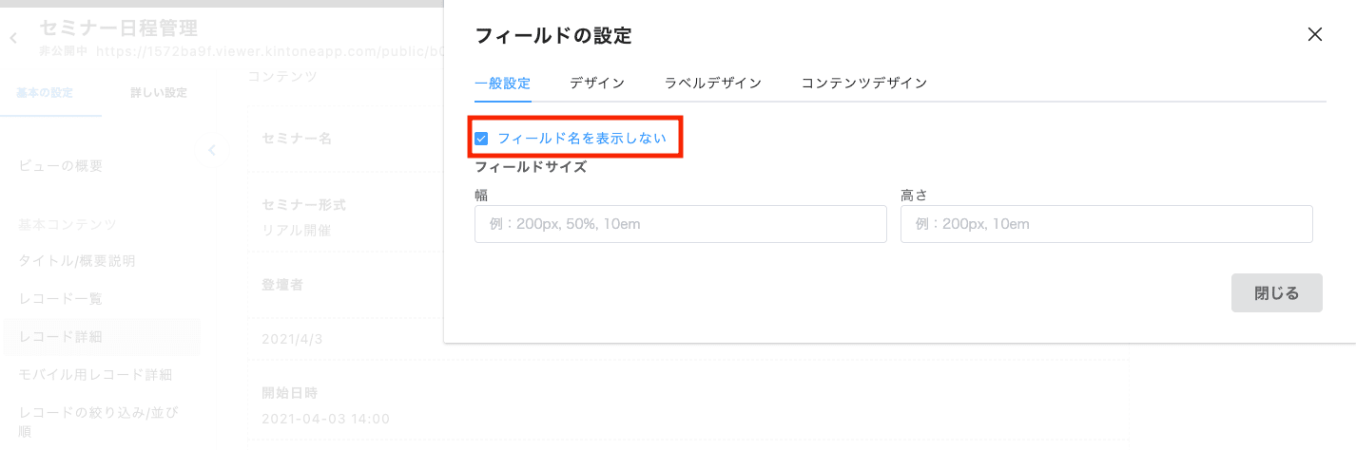Open レコード一覧 sidebar item
This screenshot has width=1356, height=450.
(x=60, y=298)
